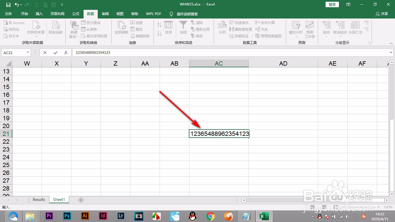Click the From Access (自 Access) icon

click(x=5, y=23)
